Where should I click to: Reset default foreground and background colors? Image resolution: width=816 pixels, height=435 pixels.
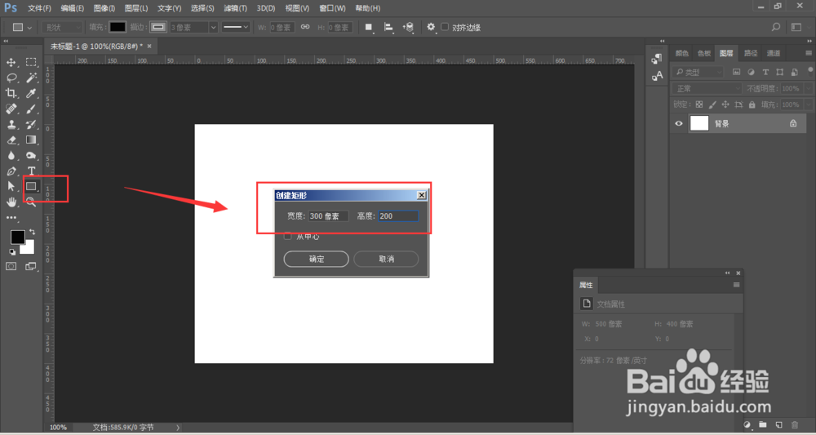[x=12, y=252]
